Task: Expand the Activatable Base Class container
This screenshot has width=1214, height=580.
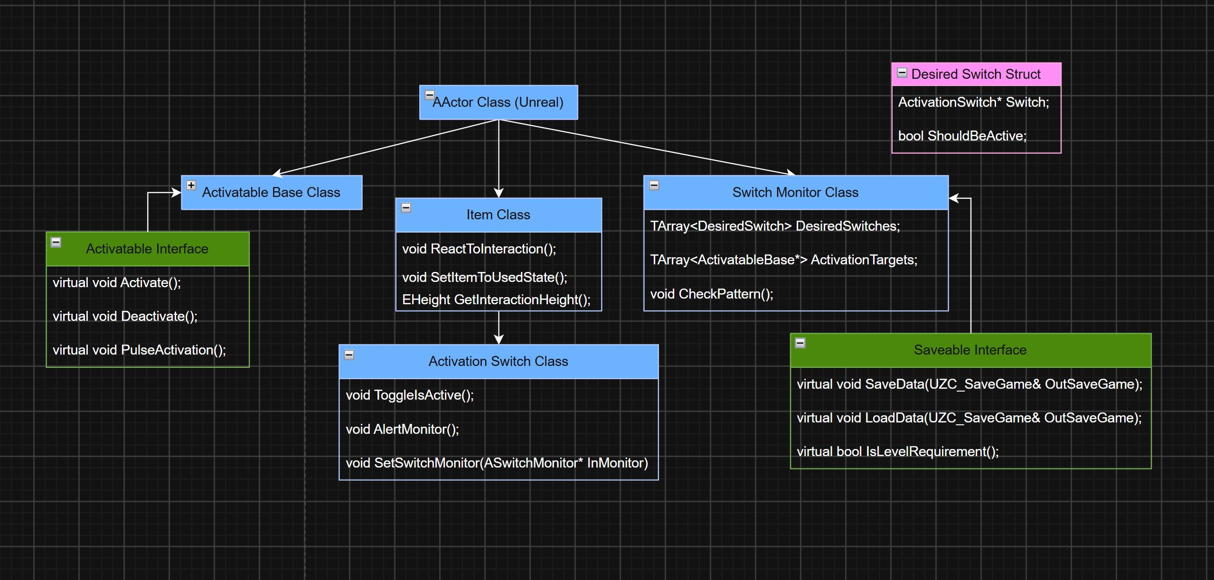Action: pyautogui.click(x=191, y=185)
